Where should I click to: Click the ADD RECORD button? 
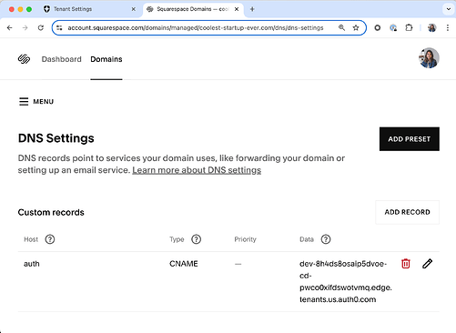407,212
